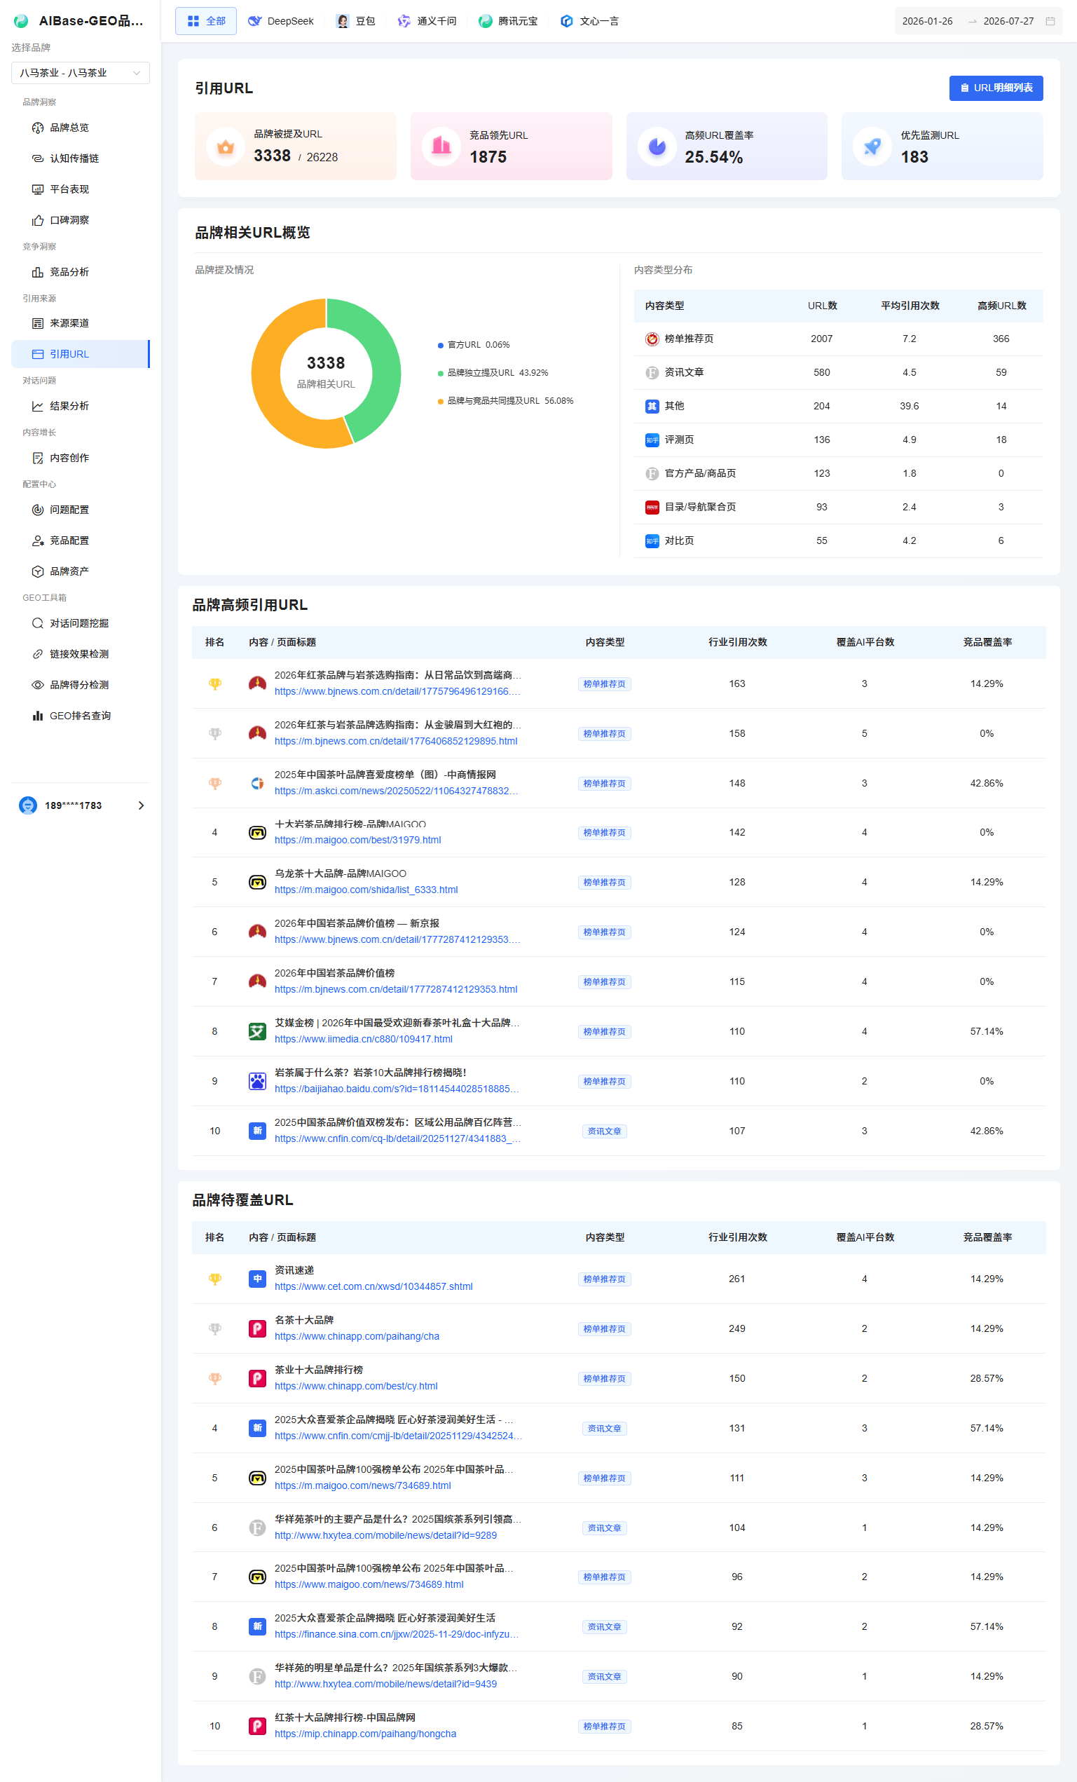
Task: Click the 官方产品/商品页 content type row
Action: click(839, 473)
